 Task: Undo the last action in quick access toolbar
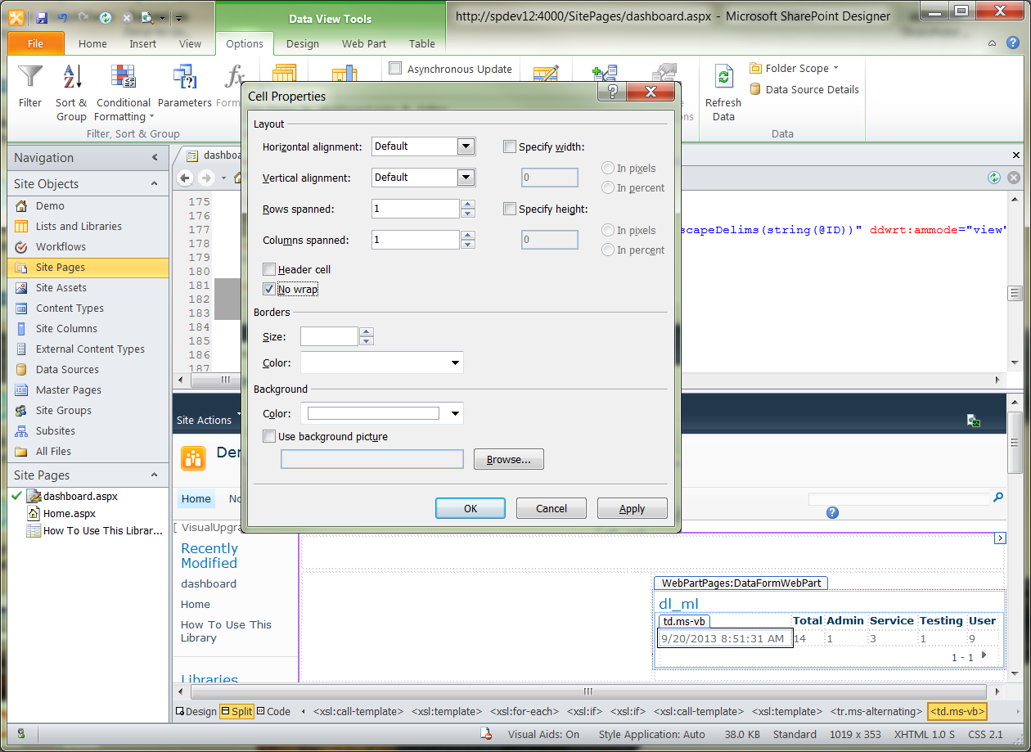62,17
